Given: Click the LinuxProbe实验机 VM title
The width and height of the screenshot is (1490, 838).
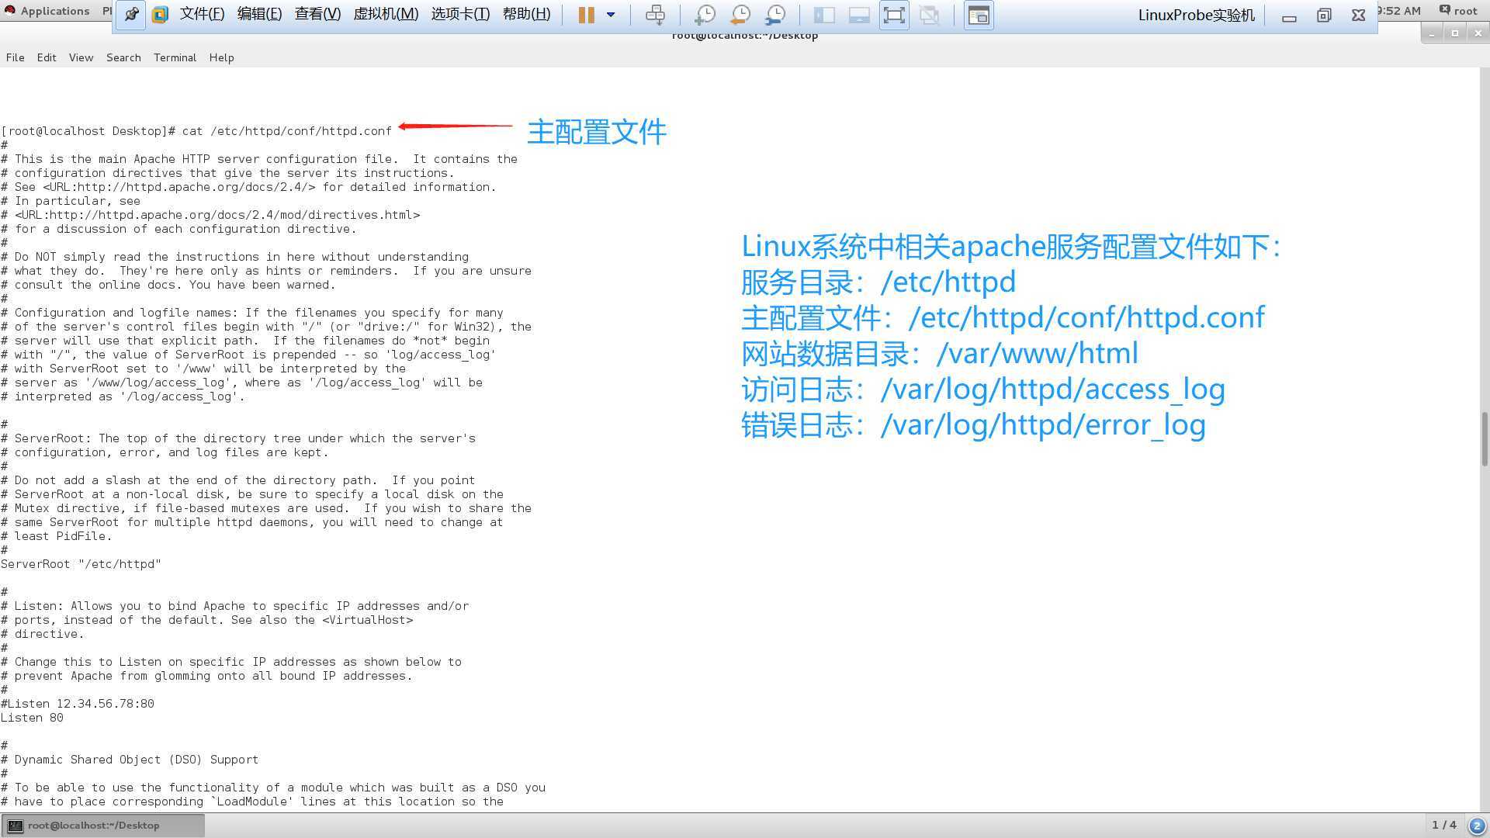Looking at the screenshot, I should coord(1196,15).
